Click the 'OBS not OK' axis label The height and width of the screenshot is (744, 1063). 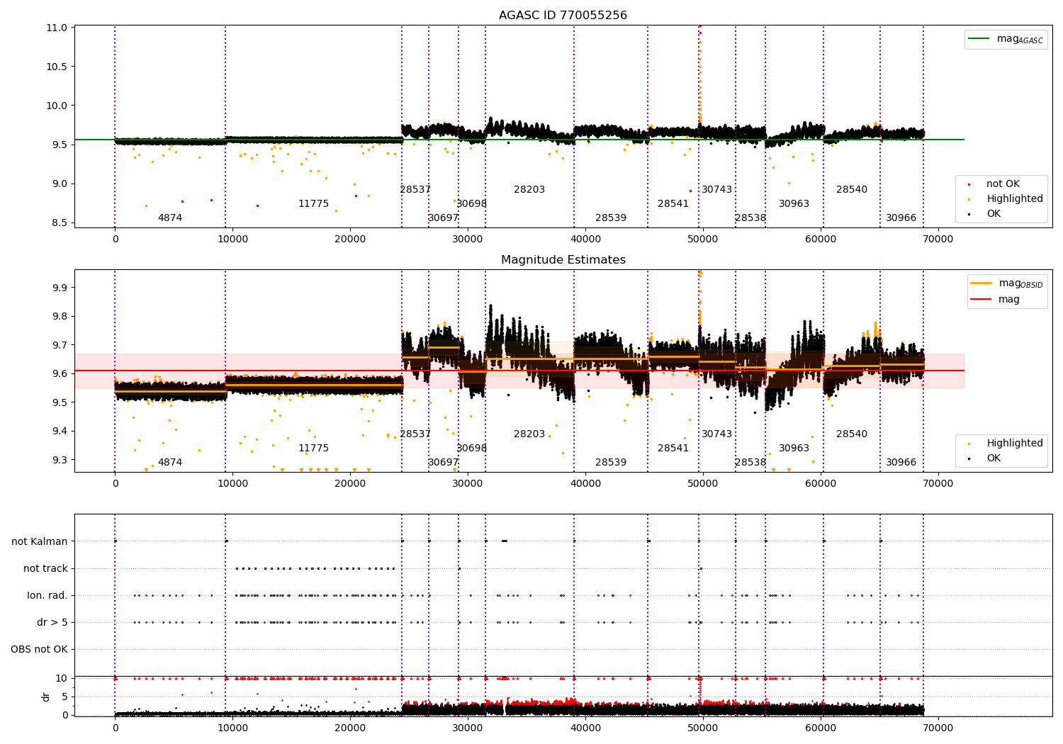pyautogui.click(x=40, y=650)
